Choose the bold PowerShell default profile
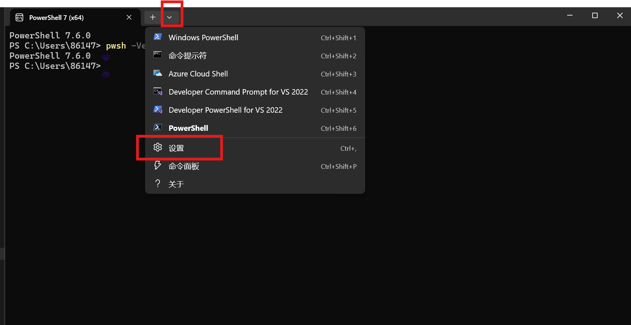The width and height of the screenshot is (631, 325). click(x=255, y=128)
